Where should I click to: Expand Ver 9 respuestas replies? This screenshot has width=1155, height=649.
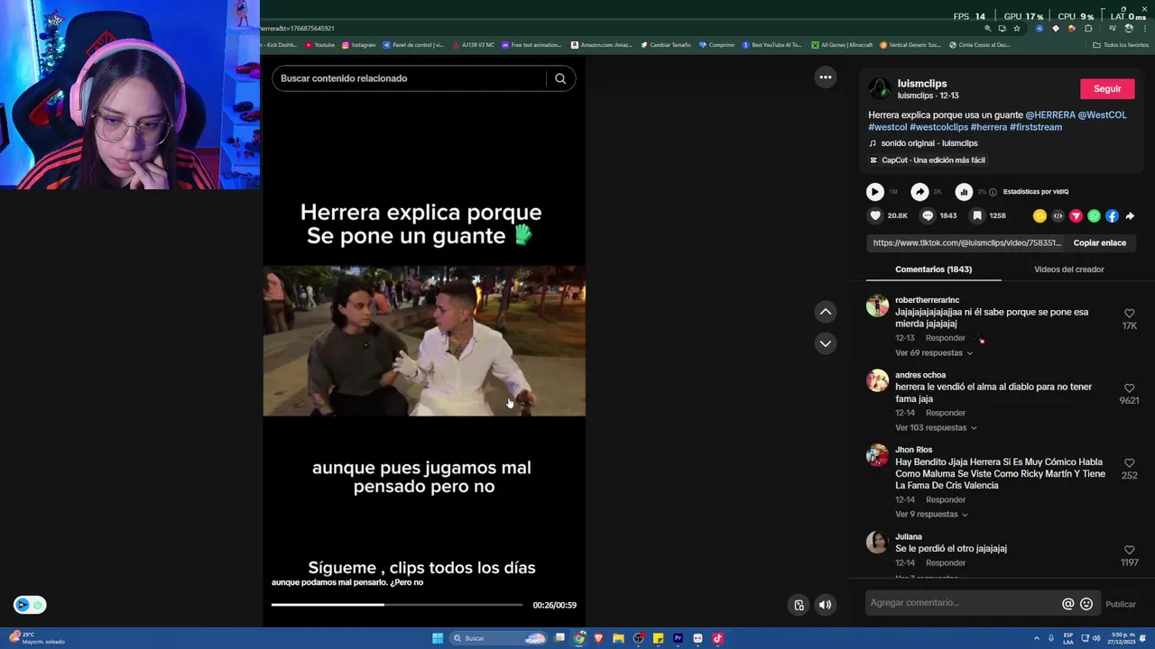pyautogui.click(x=931, y=514)
